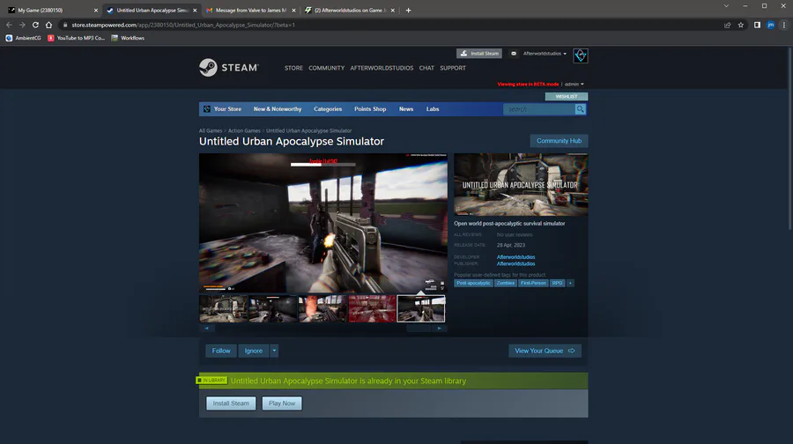Click the Post-apocalyptic tag
Viewport: 793px width, 444px height.
pos(473,283)
